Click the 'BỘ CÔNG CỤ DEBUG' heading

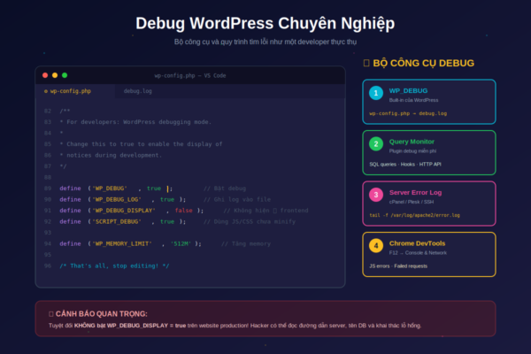point(423,63)
